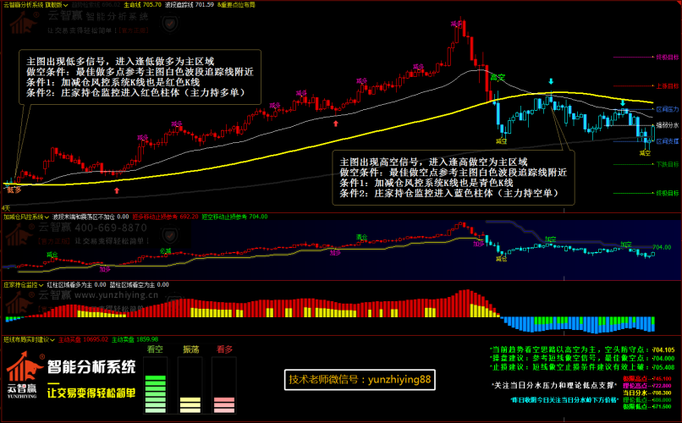Click the cyan 高空 signal marker on main chart
This screenshot has height=423, width=682.
pos(498,77)
